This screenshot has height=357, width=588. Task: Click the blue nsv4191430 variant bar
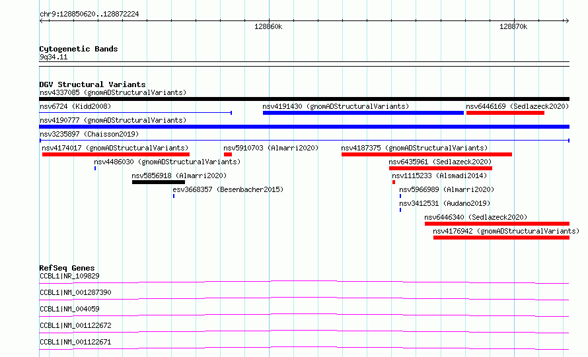point(363,113)
